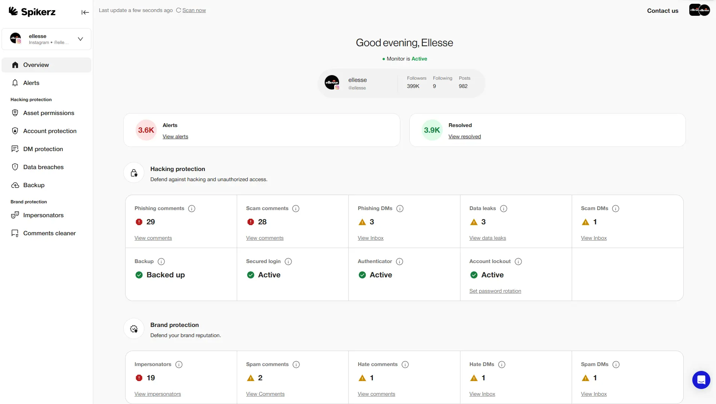This screenshot has width=716, height=404.
Task: Click the red 3.6K alerts badge
Action: (x=146, y=130)
